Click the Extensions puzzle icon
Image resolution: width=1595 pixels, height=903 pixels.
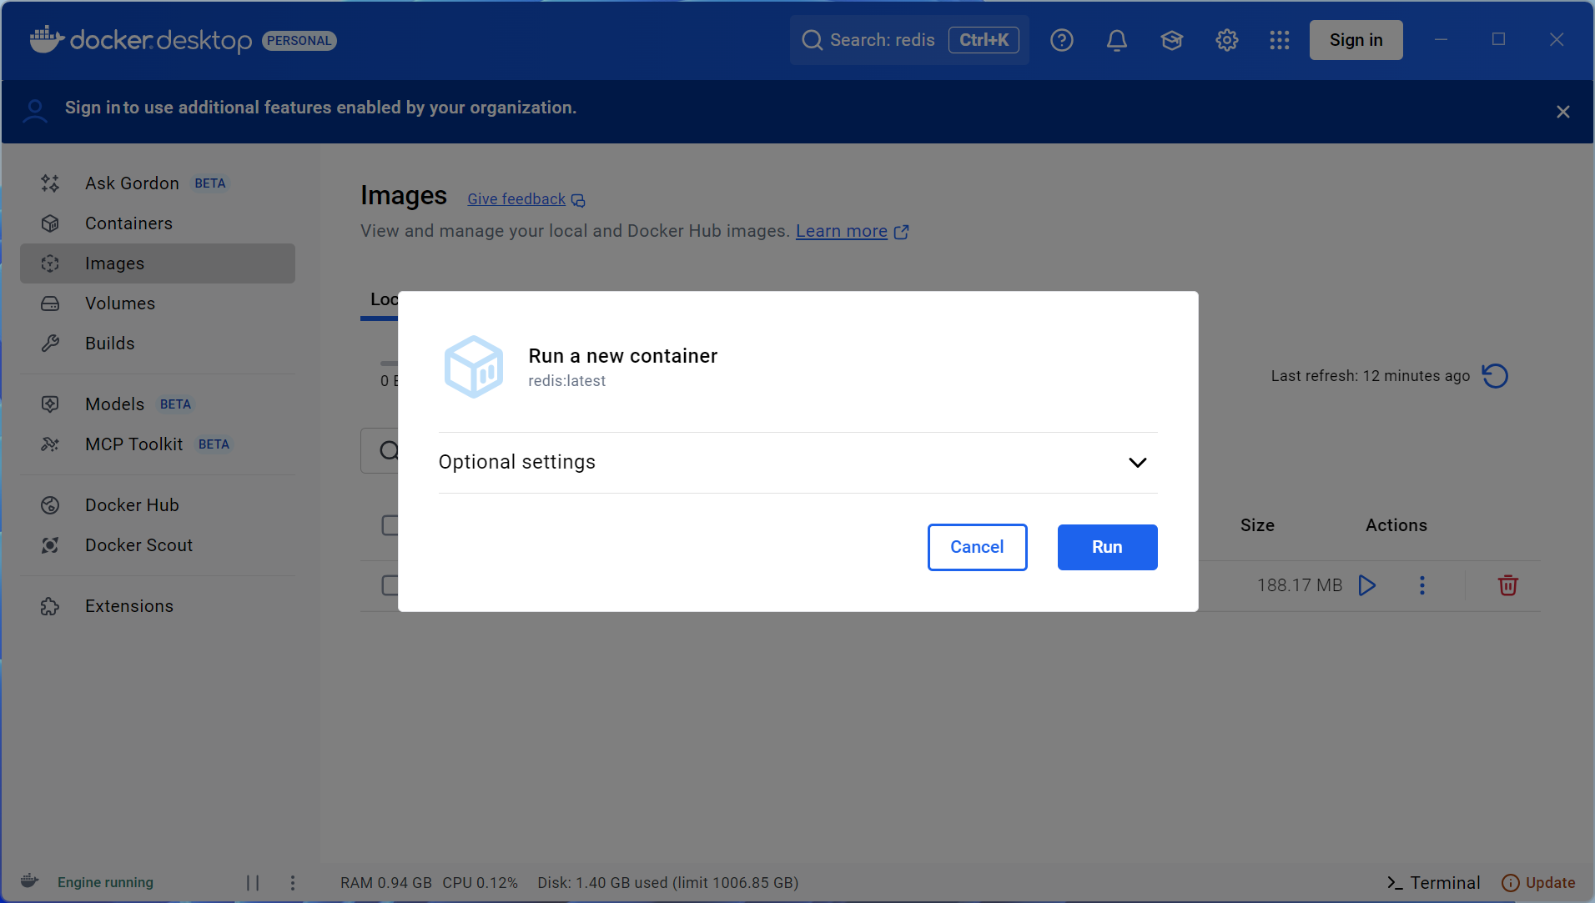[x=50, y=606]
